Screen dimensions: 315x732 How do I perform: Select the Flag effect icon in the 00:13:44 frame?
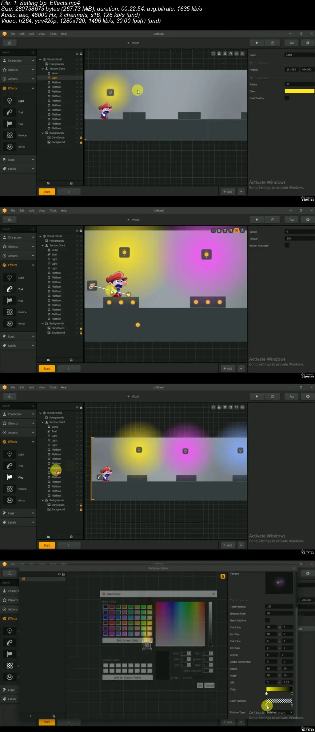pos(10,477)
